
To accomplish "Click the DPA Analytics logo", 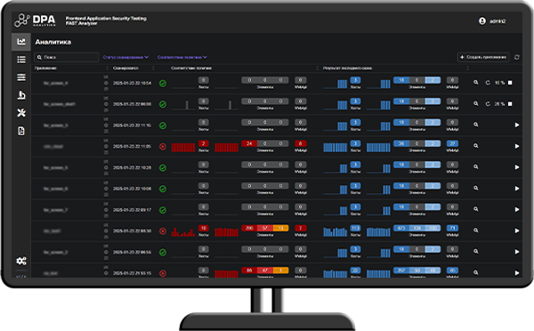I will click(x=35, y=20).
